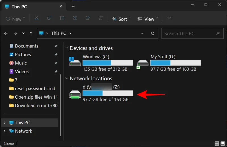227x147 pixels.
Task: Open Pictures in the sidebar
Action: click(x=20, y=55)
